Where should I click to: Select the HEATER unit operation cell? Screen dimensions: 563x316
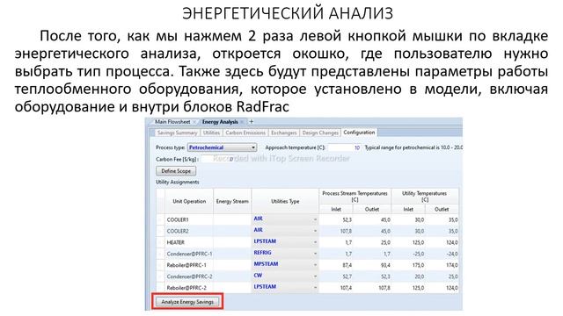click(x=189, y=242)
